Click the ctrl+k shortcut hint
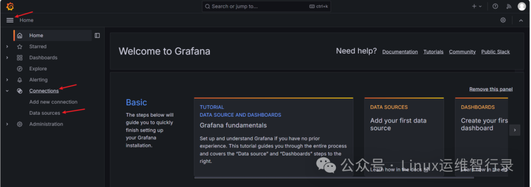 coord(319,6)
